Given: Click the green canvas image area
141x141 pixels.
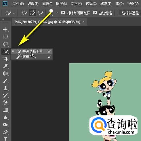Looking at the screenshot, I should pyautogui.click(x=105, y=102).
